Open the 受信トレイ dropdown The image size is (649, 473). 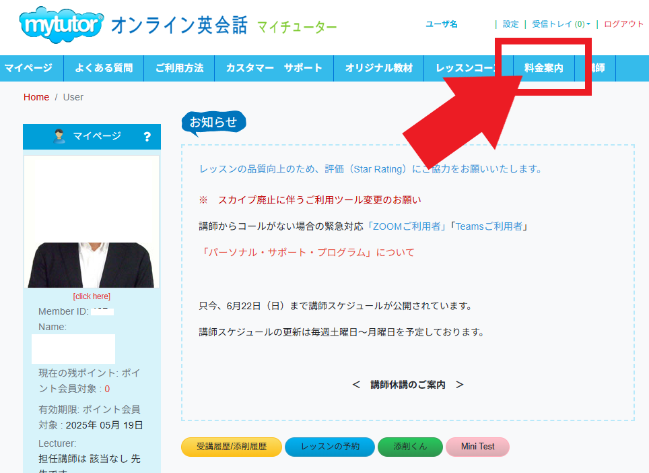tap(561, 24)
